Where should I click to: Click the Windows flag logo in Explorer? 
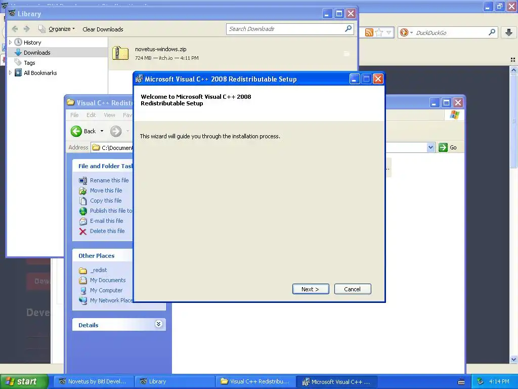pyautogui.click(x=455, y=115)
